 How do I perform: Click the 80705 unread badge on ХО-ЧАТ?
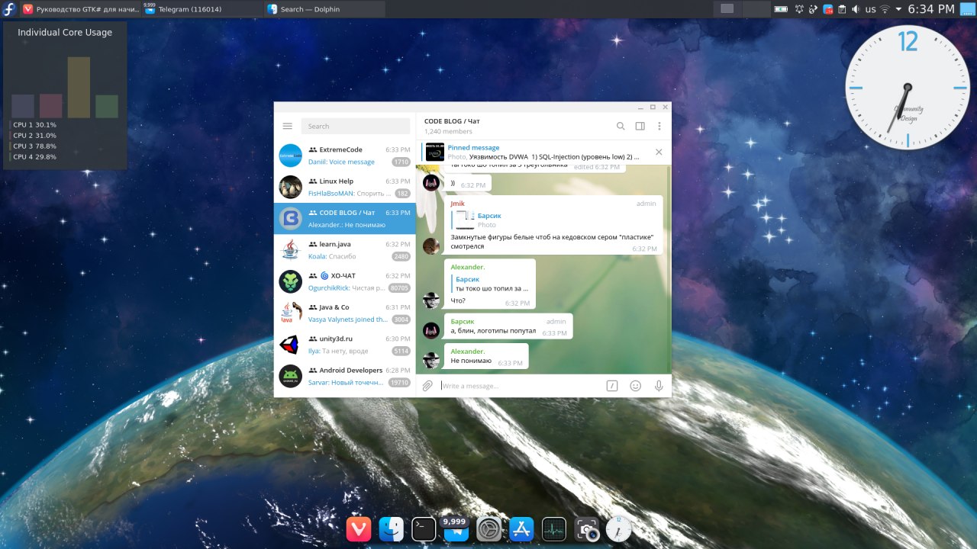tap(399, 288)
